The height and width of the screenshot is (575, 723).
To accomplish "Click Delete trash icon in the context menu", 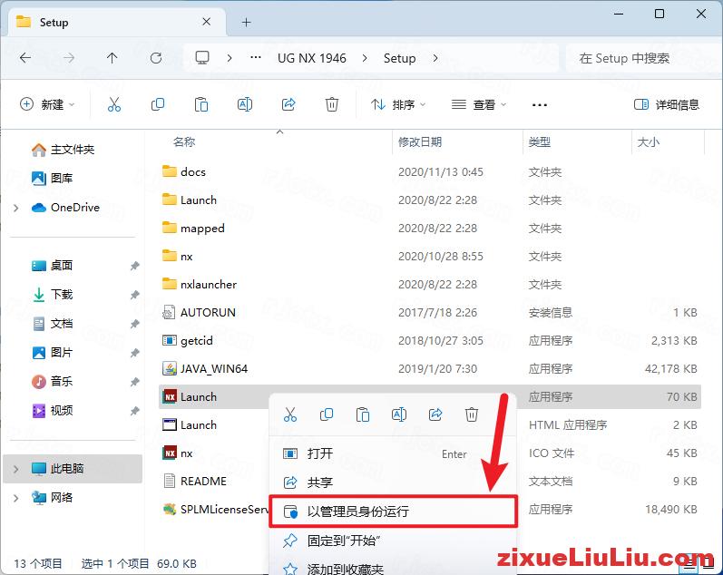I will (x=471, y=414).
